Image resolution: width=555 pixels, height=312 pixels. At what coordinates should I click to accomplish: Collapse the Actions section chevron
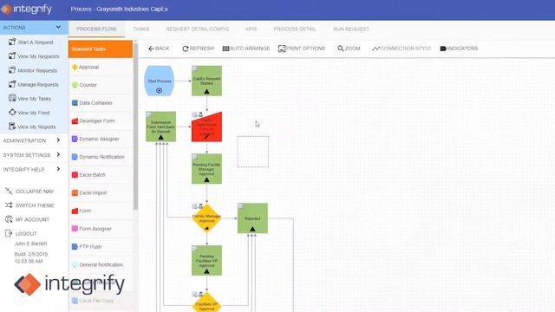(x=58, y=27)
